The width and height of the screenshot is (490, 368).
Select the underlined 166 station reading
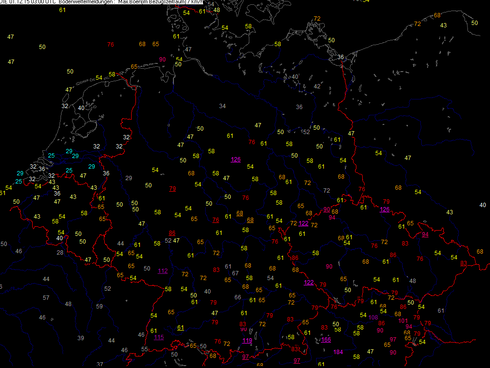(326, 340)
